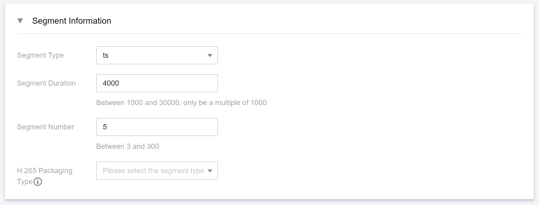Viewport: 539px width, 205px height.
Task: Click the 'ts' selected value text
Action: [x=106, y=55]
